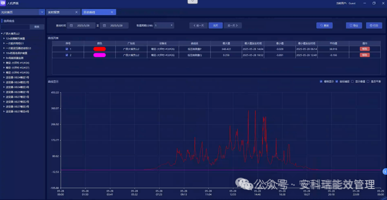Image resolution: width=387 pixels, height=200 pixels.
Task: Click the 低压侧测量P curve name cell
Action: [195, 49]
